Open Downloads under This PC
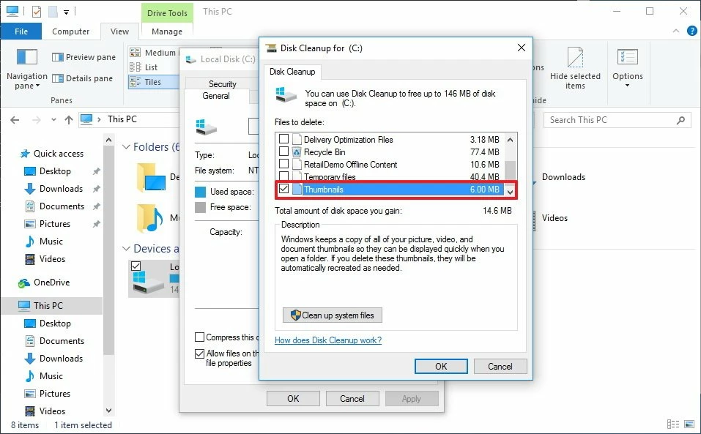The width and height of the screenshot is (701, 434). pyautogui.click(x=61, y=359)
